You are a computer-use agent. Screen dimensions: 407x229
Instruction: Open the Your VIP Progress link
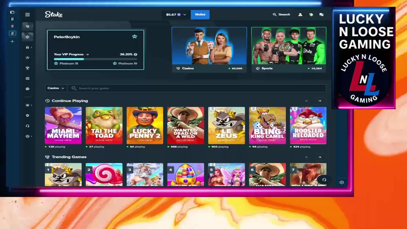point(71,54)
